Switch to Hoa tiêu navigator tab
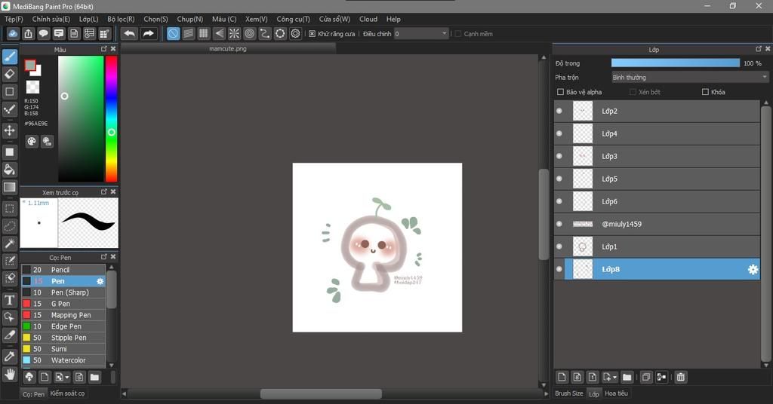The width and height of the screenshot is (773, 404). 616,393
